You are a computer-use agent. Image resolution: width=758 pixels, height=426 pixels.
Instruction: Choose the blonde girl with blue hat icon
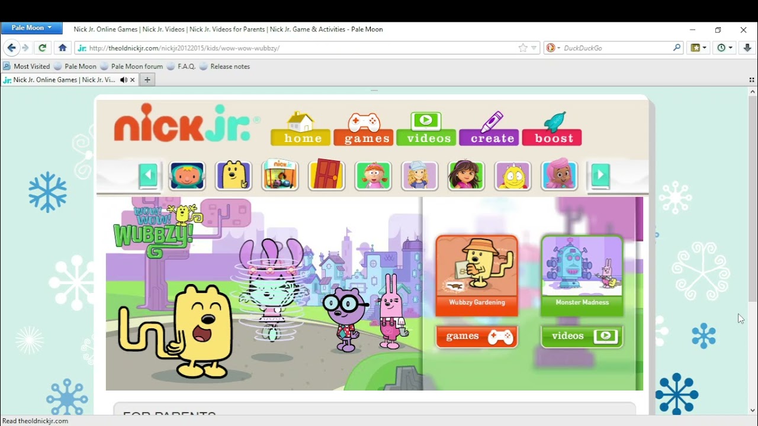(420, 176)
